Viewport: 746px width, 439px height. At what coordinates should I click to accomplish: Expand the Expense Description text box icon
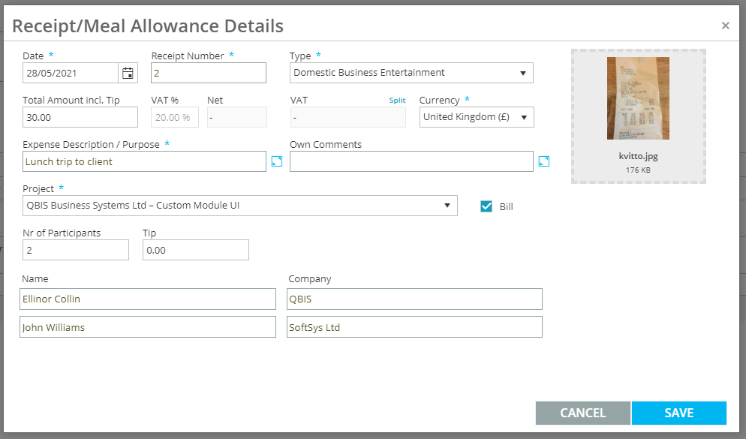pos(277,161)
